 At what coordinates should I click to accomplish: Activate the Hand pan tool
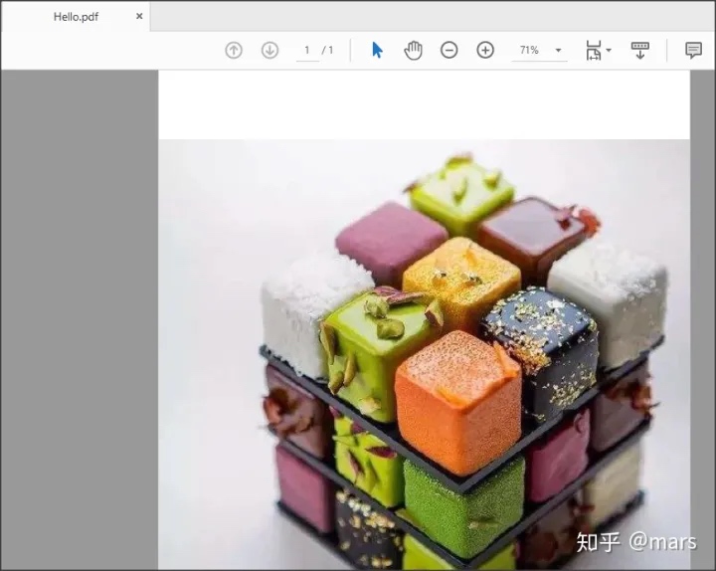click(413, 50)
